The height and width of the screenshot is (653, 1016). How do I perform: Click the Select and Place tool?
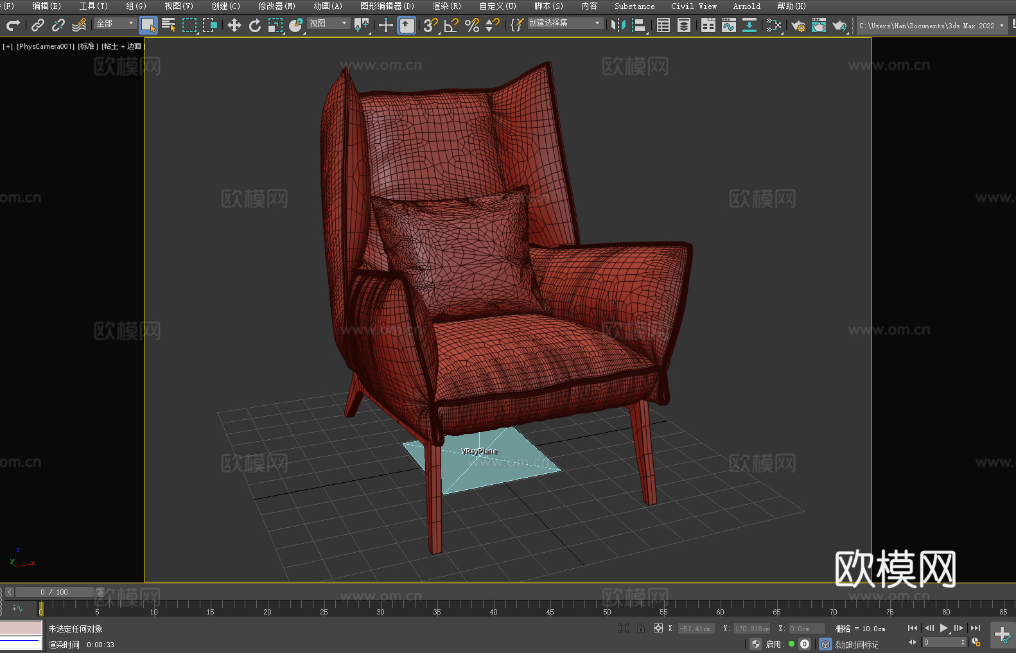pyautogui.click(x=296, y=25)
